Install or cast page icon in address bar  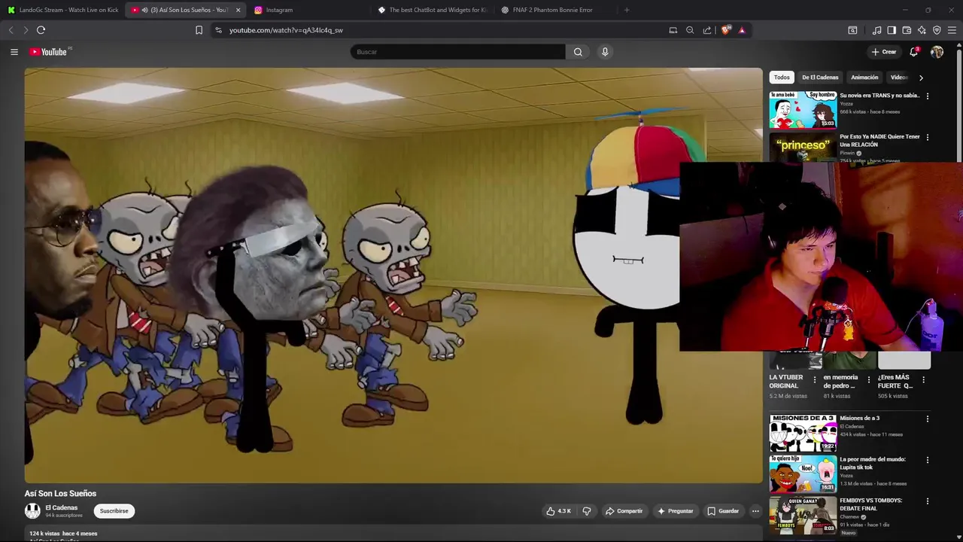(673, 30)
